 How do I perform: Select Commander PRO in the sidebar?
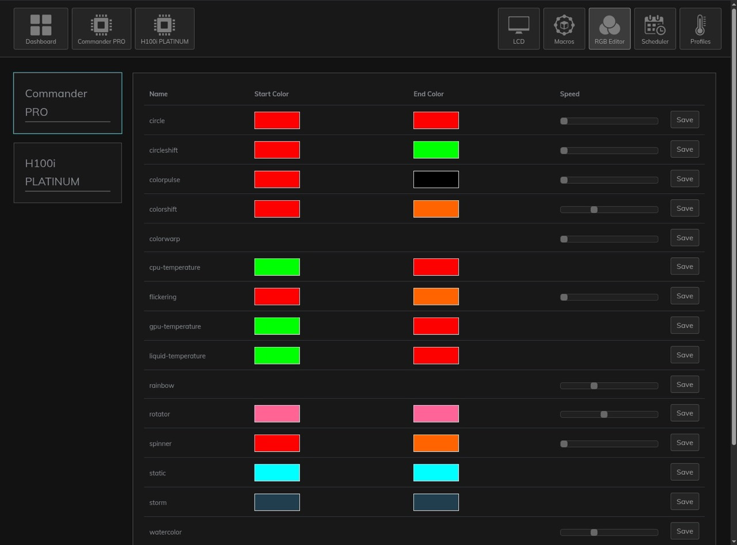[x=67, y=103]
